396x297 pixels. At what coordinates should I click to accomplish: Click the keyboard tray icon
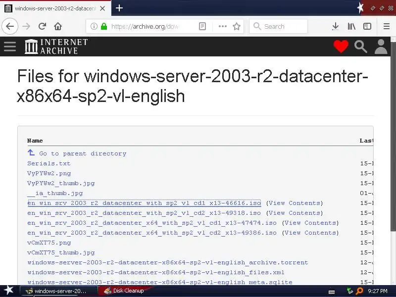pos(332,292)
